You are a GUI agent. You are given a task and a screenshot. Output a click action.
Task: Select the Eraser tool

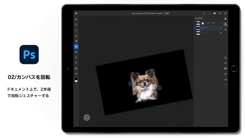pyautogui.click(x=76, y=41)
